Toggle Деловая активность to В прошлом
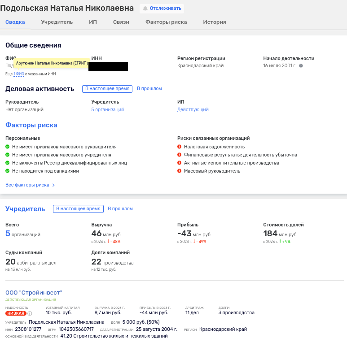The height and width of the screenshot is (347, 347). (149, 89)
